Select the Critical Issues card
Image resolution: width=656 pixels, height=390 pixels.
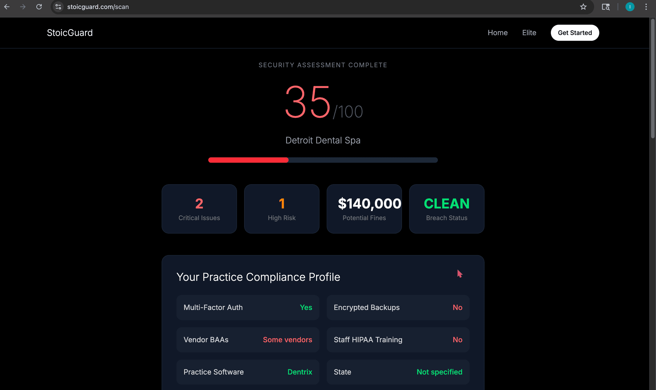pos(199,209)
